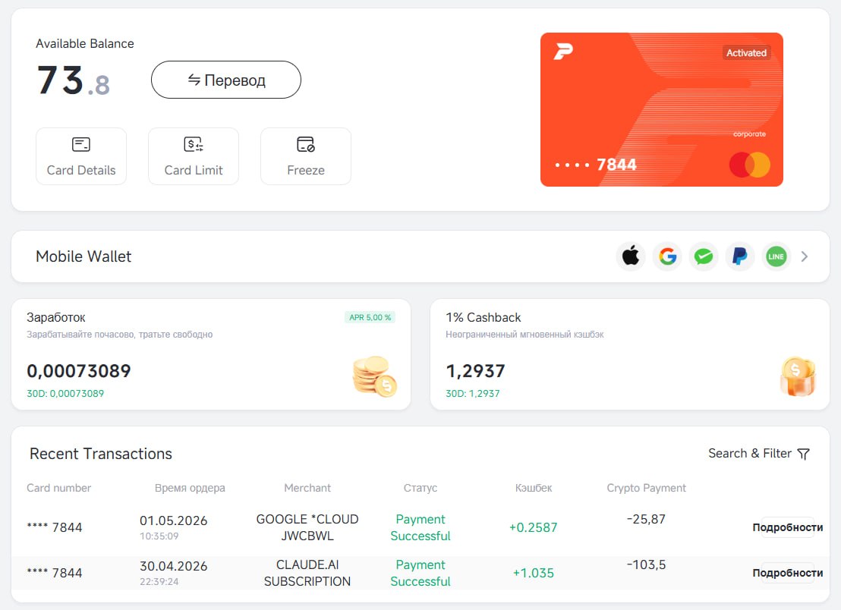Click the gold coins stack icon

[x=374, y=376]
